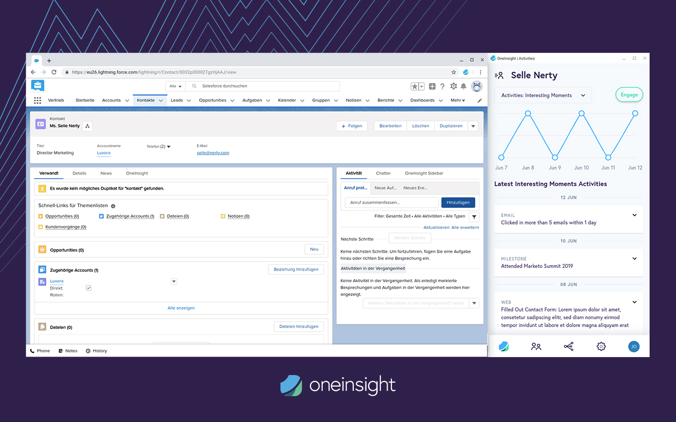676x422 pixels.
Task: Click the Engage button in OneInsight
Action: [x=629, y=94]
